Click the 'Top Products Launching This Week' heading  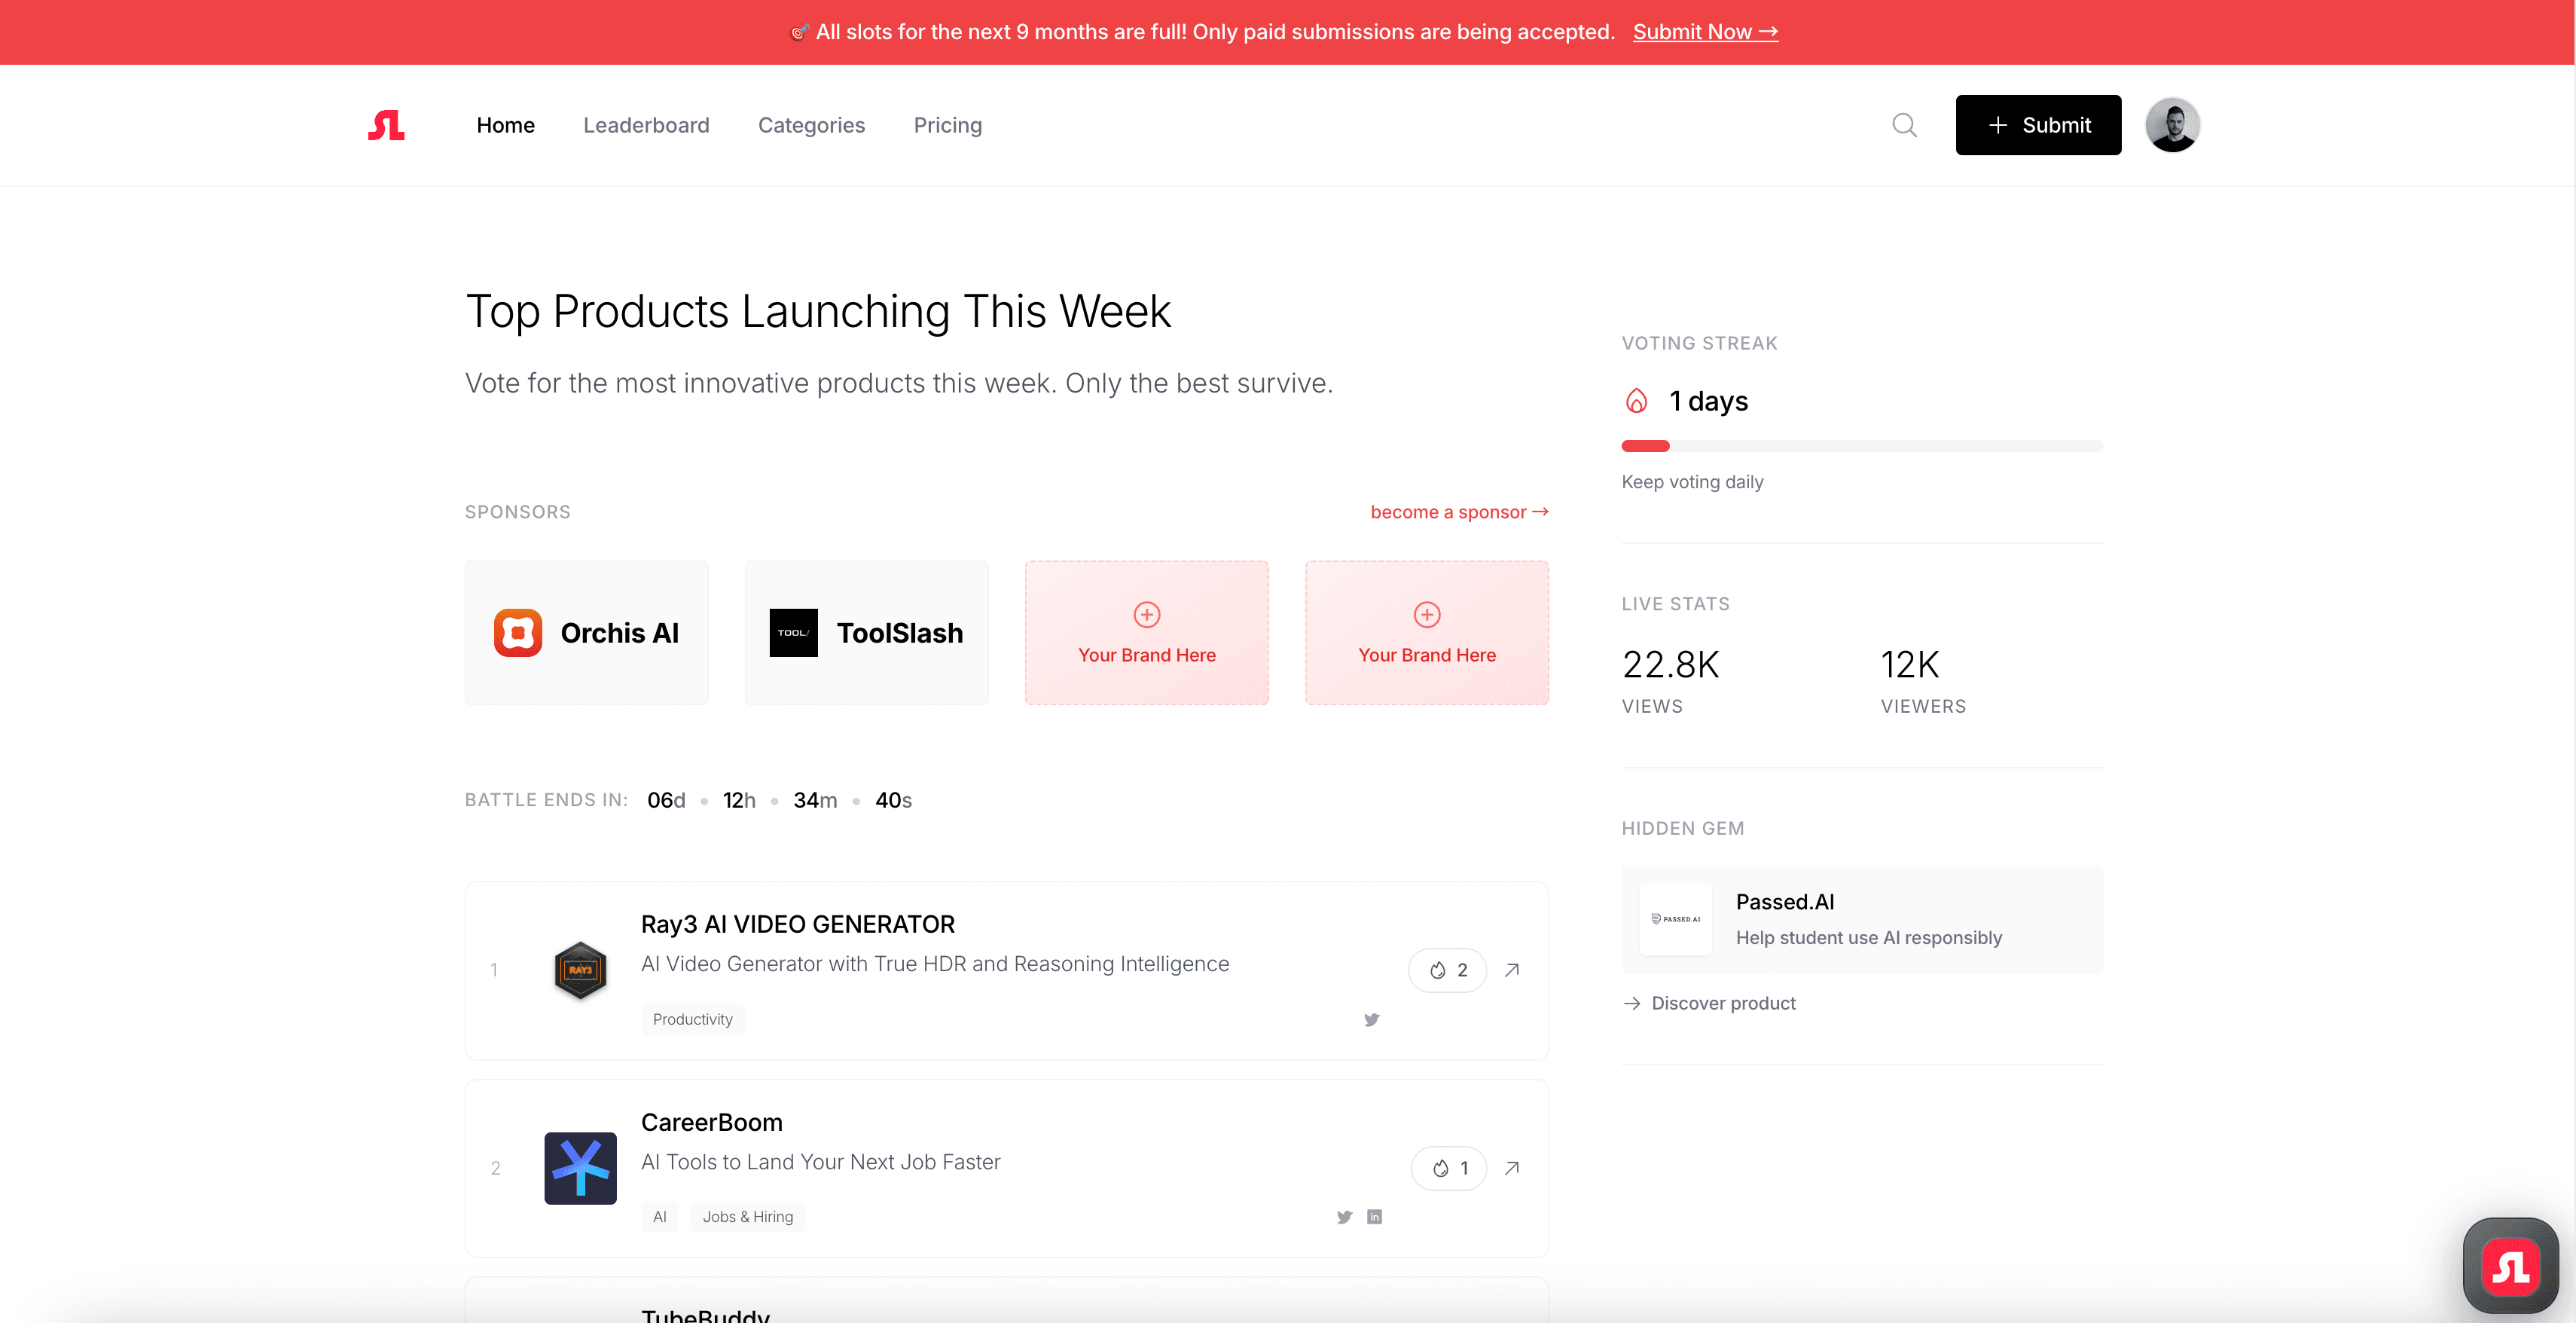(818, 311)
